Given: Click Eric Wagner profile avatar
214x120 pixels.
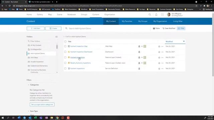Looking at the screenshot, I should coord(169,15).
